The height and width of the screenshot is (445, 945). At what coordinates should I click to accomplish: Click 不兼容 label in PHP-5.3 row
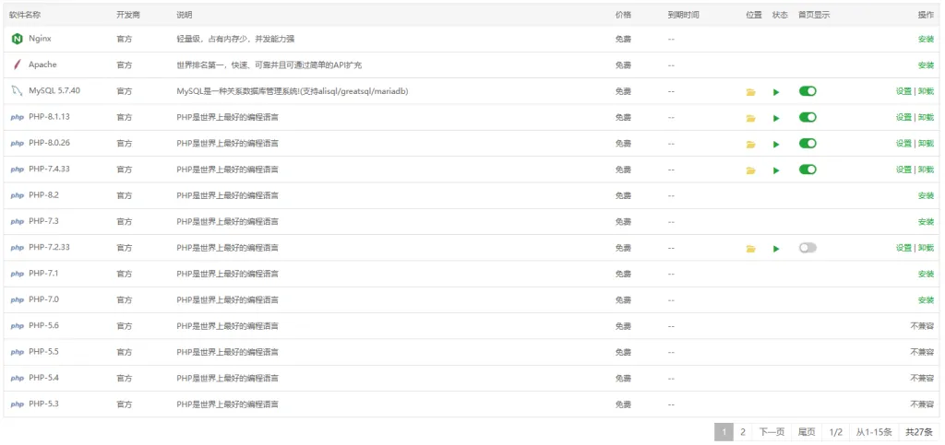[x=922, y=404]
